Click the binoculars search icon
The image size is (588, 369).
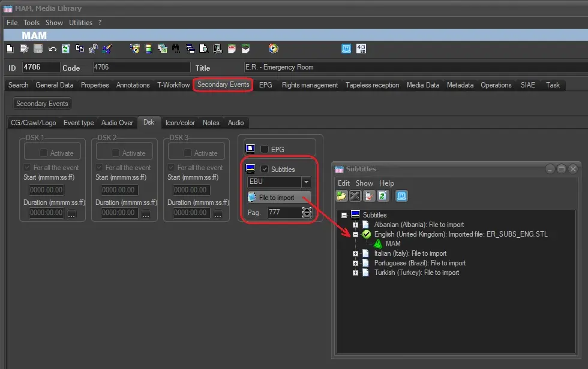(176, 49)
